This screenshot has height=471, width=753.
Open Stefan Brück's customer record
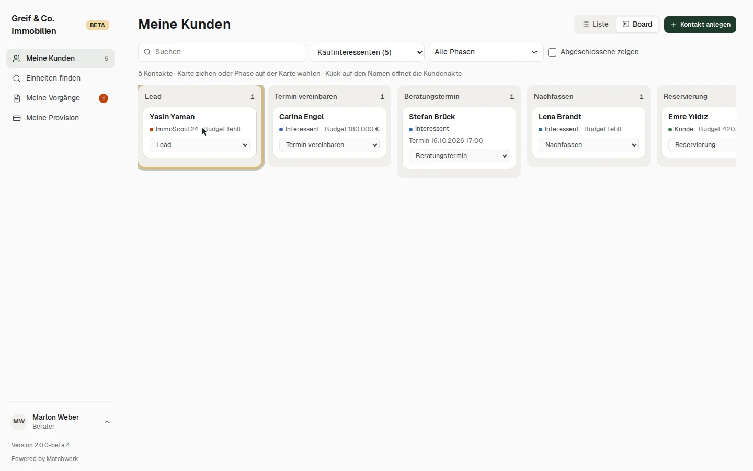click(432, 117)
